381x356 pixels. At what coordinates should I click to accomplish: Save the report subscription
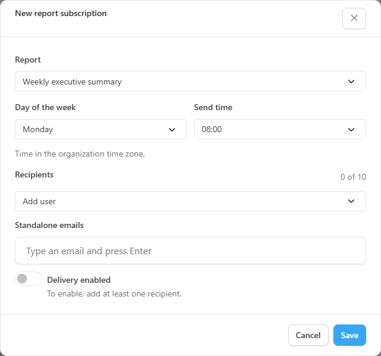349,335
